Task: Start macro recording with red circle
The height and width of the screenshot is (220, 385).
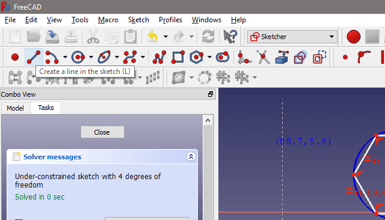Action: tap(354, 37)
